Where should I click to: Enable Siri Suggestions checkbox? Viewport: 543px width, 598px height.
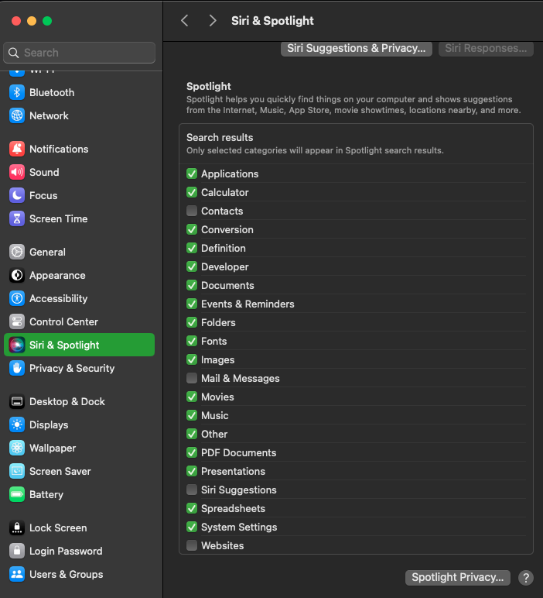point(192,490)
